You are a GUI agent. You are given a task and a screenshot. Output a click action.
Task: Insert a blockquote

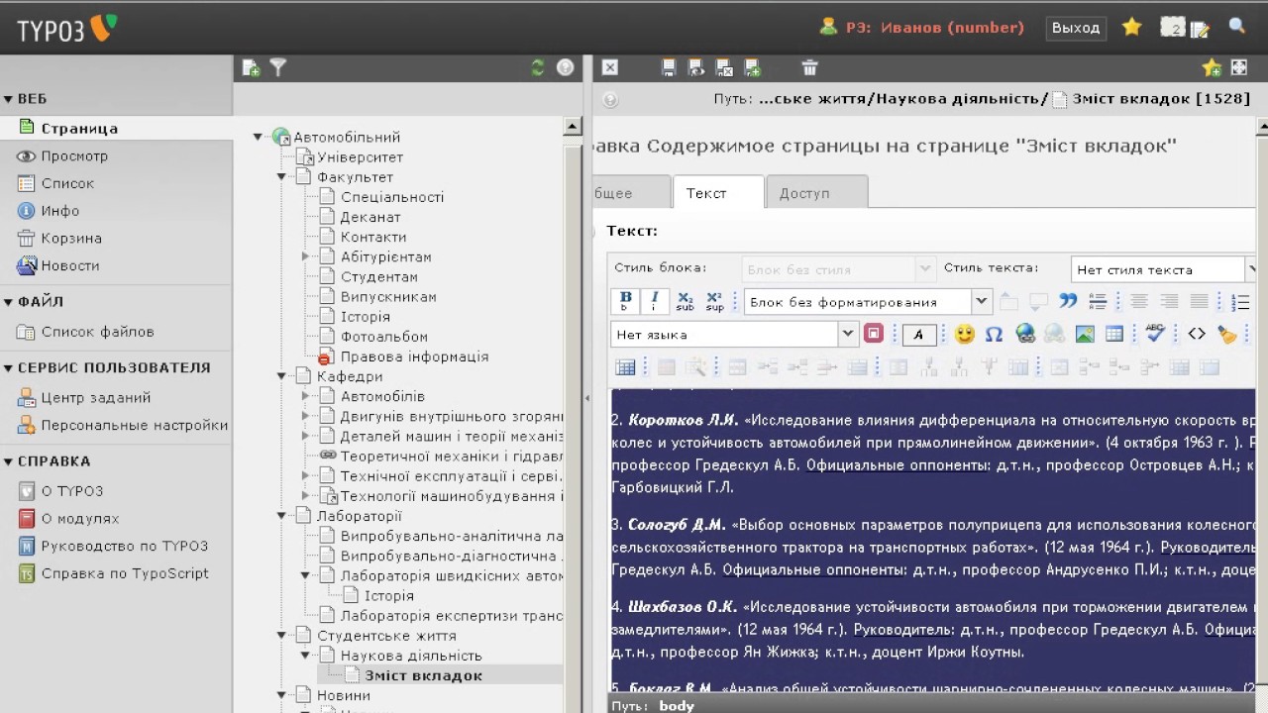click(1067, 301)
